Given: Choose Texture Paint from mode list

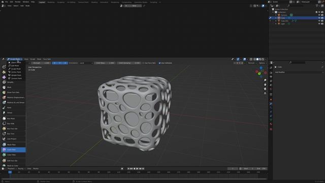Looking at the screenshot, I should click(x=16, y=78).
